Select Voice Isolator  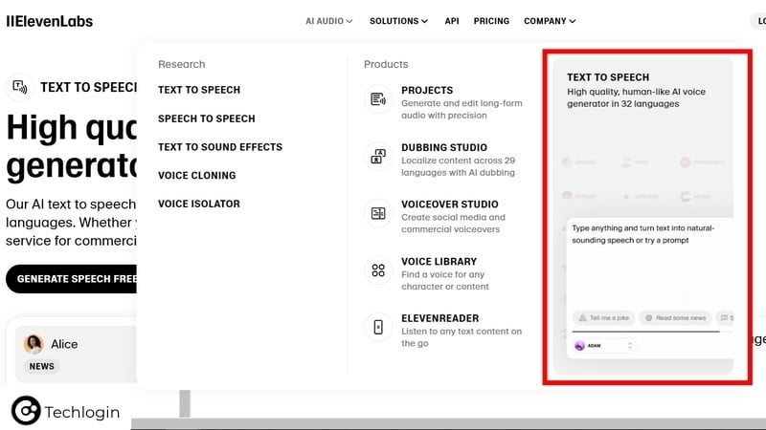(x=199, y=204)
